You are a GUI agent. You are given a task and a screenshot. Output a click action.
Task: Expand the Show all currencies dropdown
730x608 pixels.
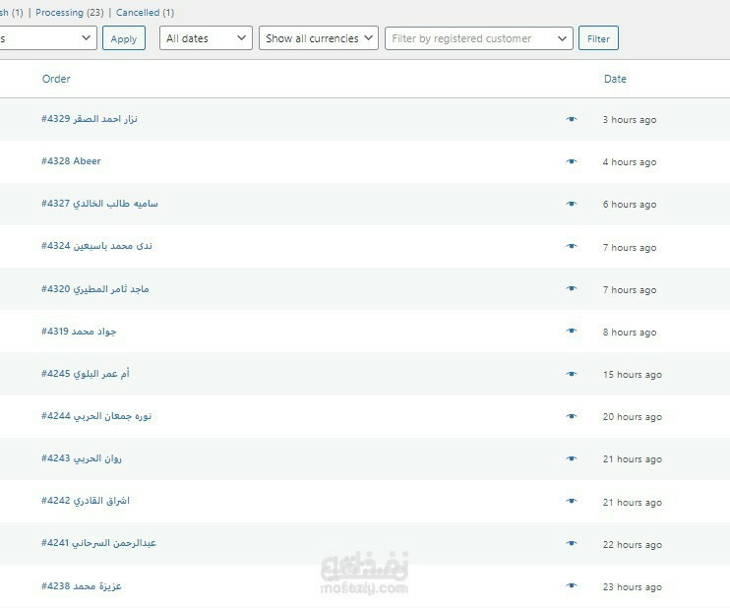319,38
